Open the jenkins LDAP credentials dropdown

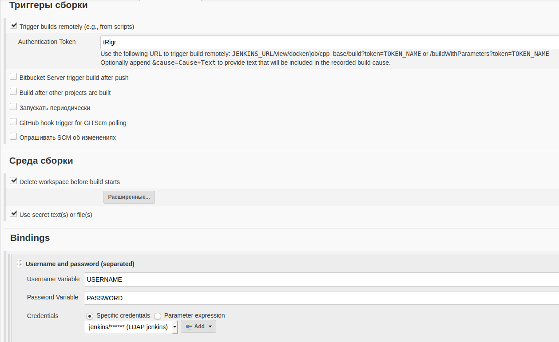tap(131, 327)
